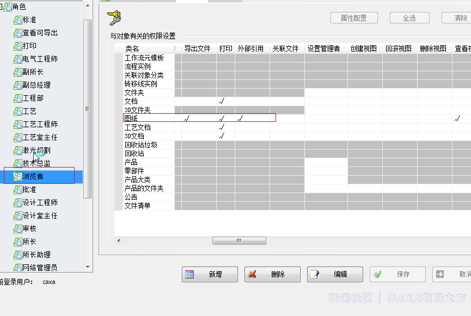Select the 激光切割 role
The image size is (471, 316).
click(x=36, y=150)
